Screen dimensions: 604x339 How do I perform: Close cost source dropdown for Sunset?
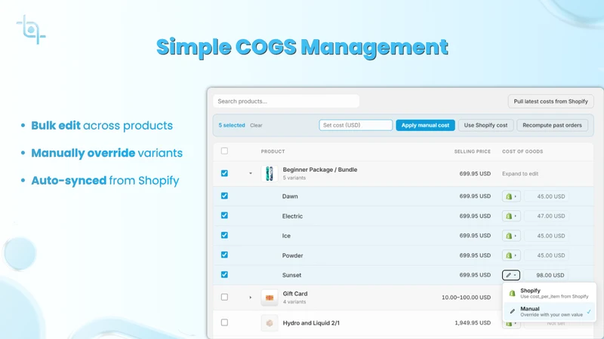coord(511,275)
